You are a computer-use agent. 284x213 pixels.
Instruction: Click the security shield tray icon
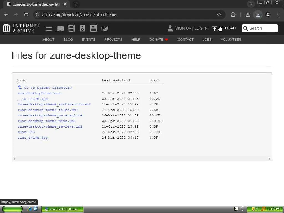tap(253, 209)
